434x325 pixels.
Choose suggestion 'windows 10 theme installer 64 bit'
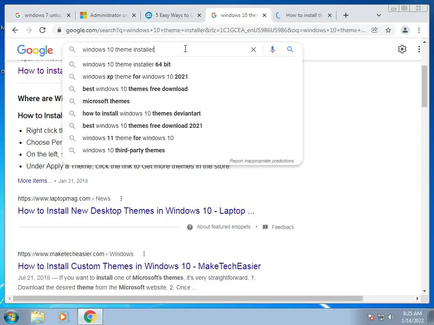point(182,64)
